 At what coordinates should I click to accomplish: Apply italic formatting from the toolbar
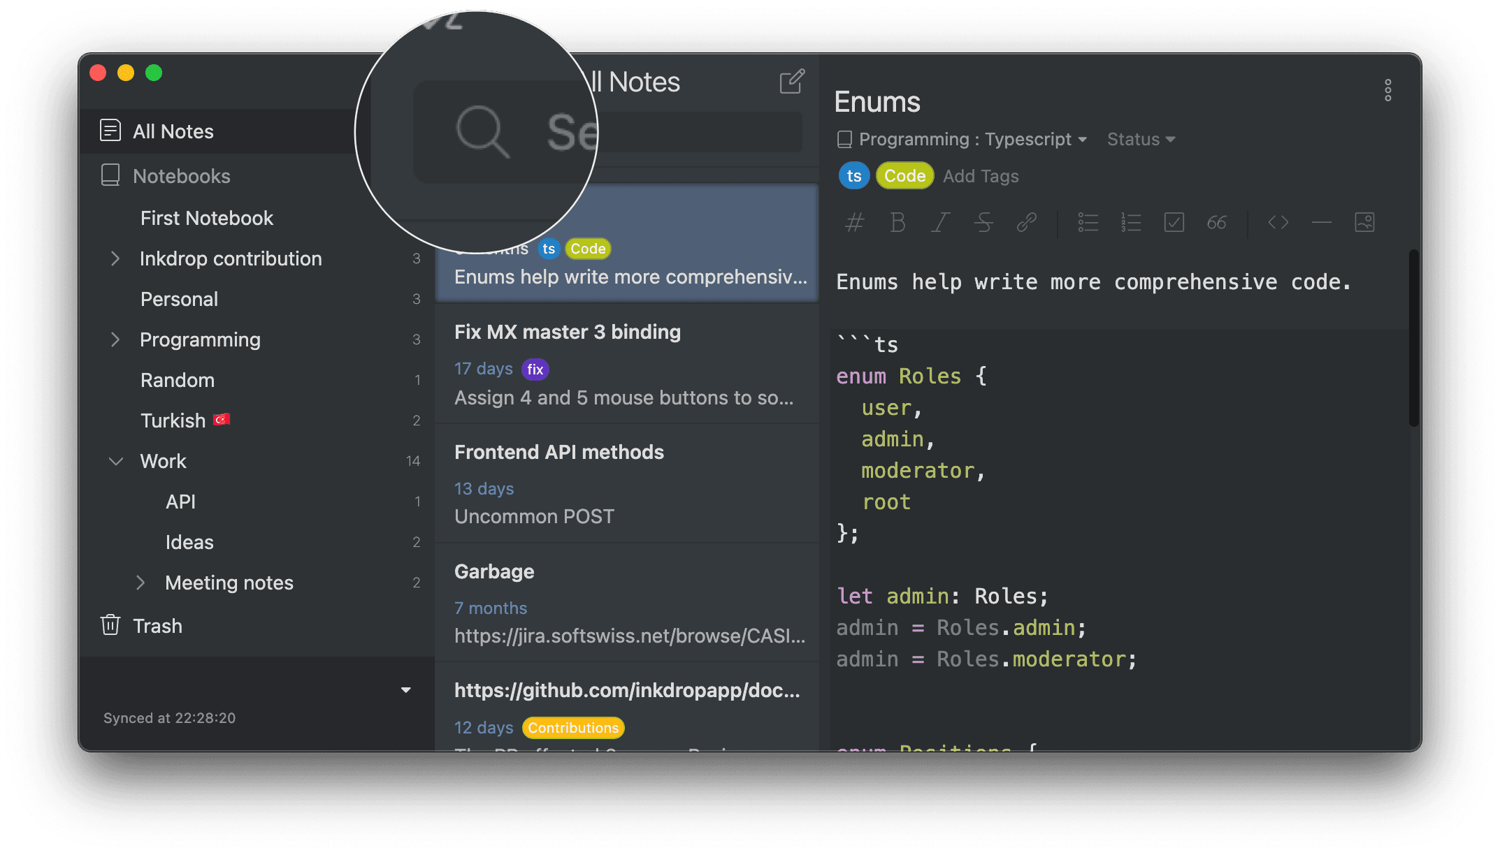click(940, 223)
